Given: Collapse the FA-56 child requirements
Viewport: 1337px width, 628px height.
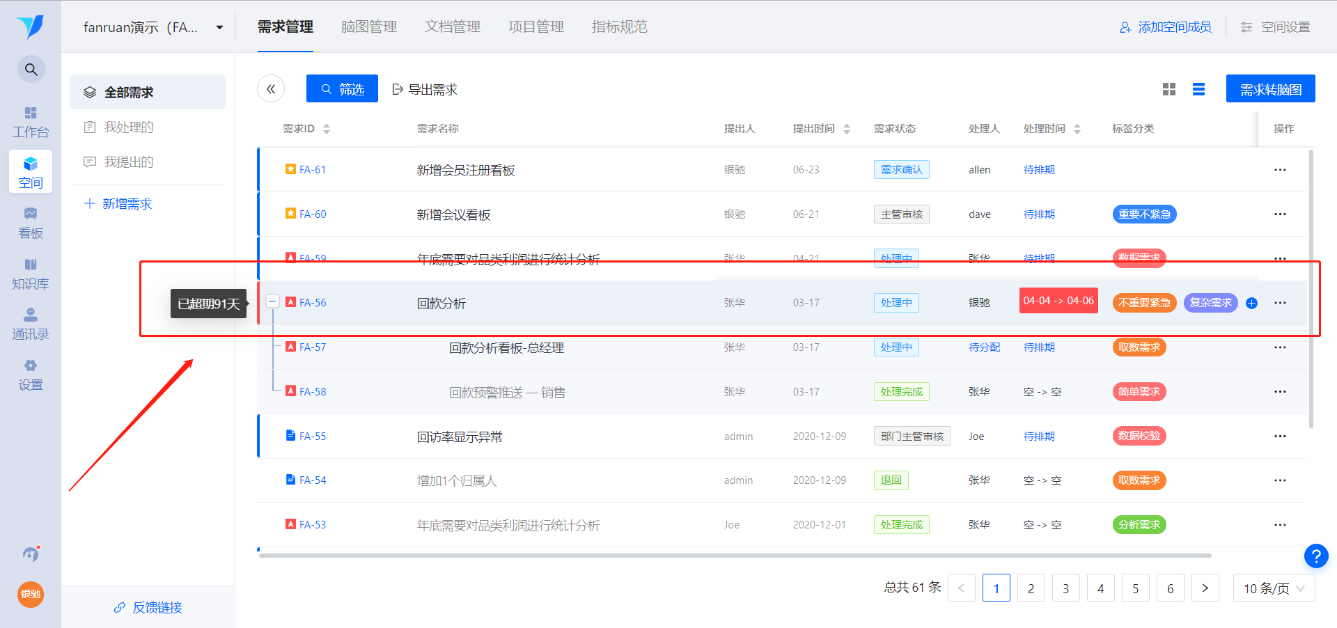Looking at the screenshot, I should point(273,301).
